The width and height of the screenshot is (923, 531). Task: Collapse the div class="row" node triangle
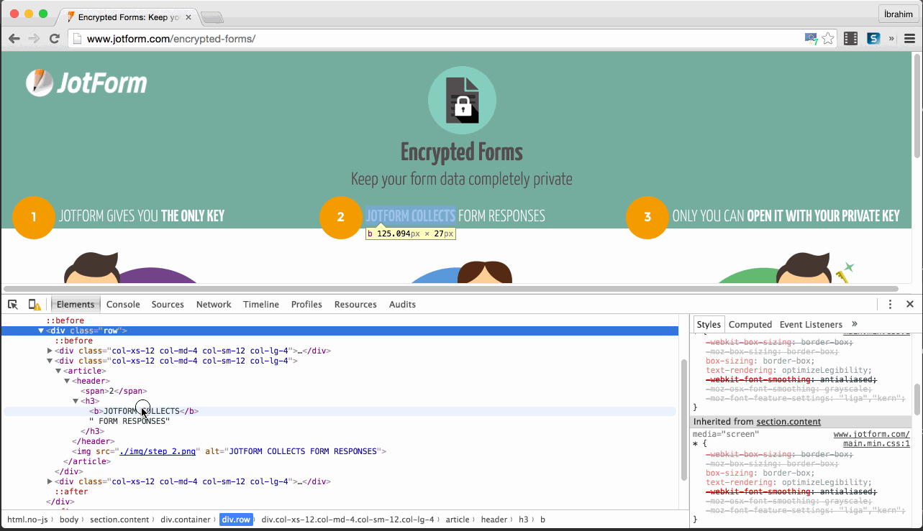click(x=41, y=331)
